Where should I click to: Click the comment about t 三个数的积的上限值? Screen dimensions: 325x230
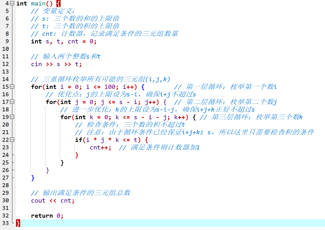pyautogui.click(x=75, y=26)
